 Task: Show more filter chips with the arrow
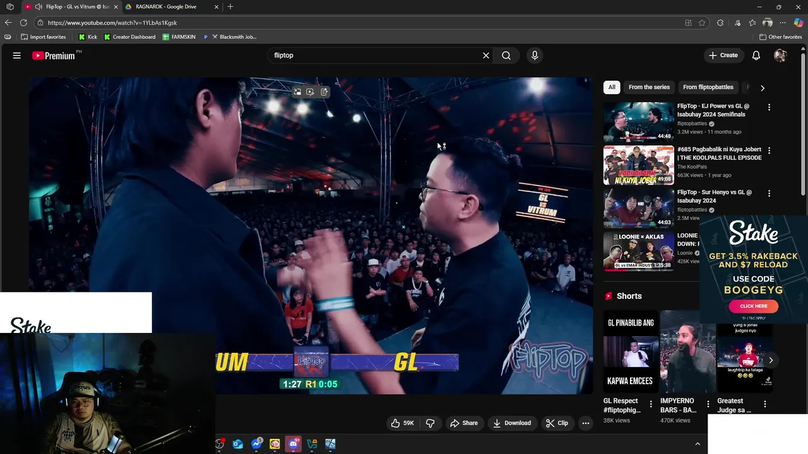763,88
